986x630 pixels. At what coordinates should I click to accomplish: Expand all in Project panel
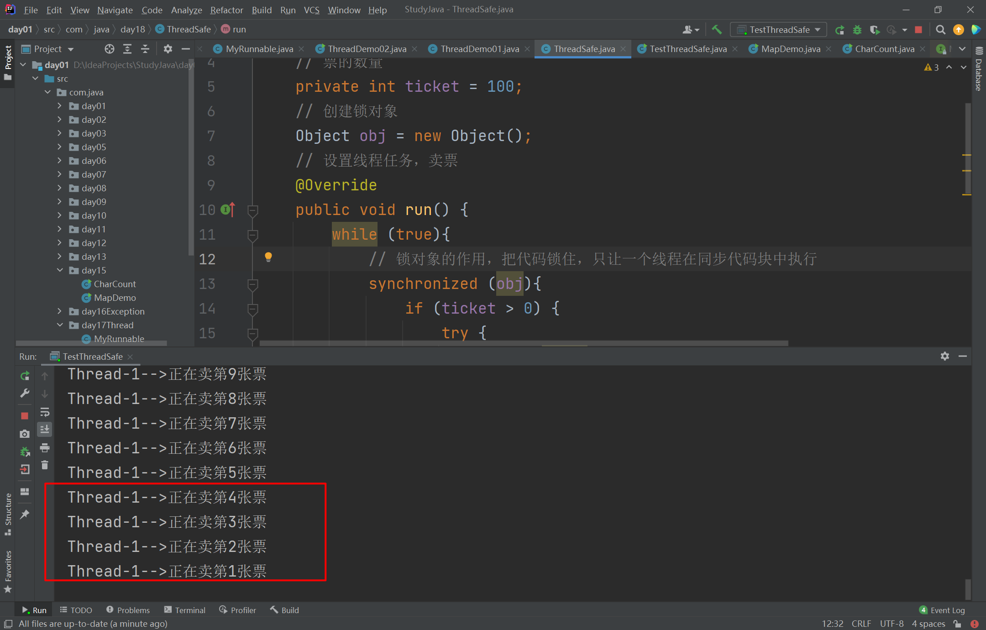127,49
